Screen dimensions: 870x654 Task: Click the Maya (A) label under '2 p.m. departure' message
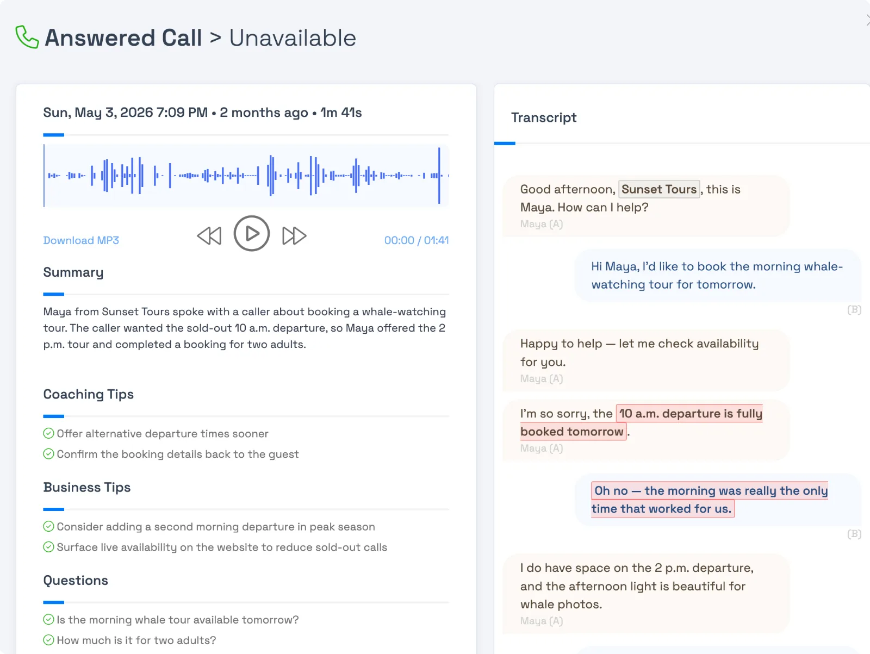click(x=542, y=621)
